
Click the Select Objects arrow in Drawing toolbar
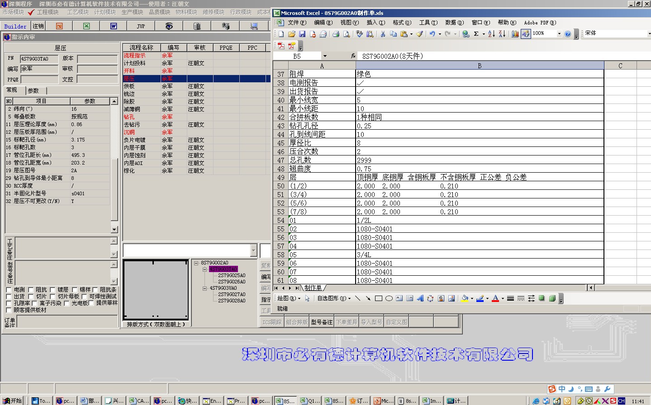coord(307,298)
